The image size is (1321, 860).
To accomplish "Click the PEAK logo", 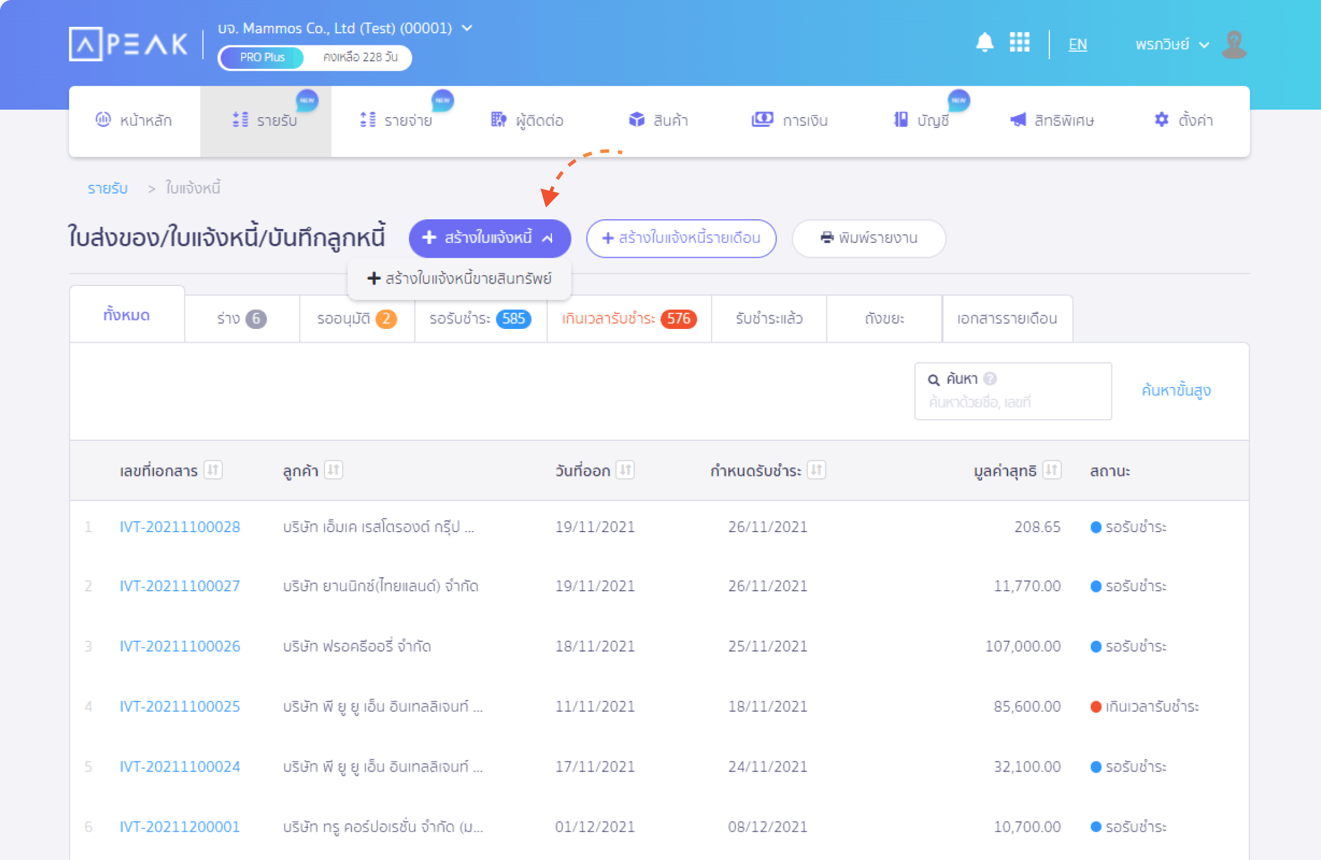I will click(x=129, y=44).
